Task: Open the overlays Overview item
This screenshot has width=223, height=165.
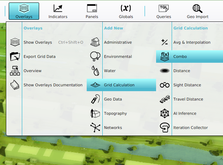Action: click(x=32, y=71)
